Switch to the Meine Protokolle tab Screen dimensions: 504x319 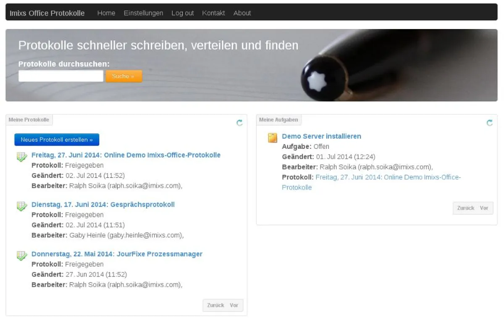point(29,119)
